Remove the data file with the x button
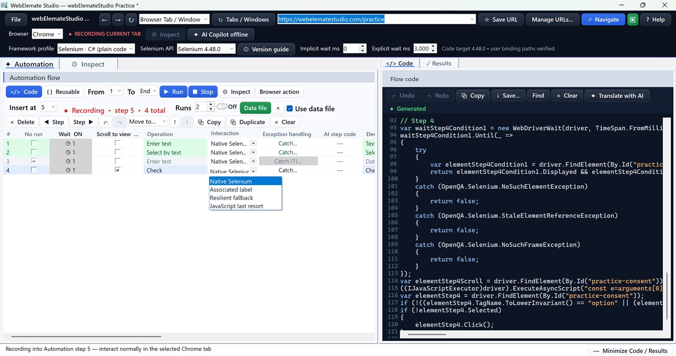The height and width of the screenshot is (356, 676). point(278,108)
